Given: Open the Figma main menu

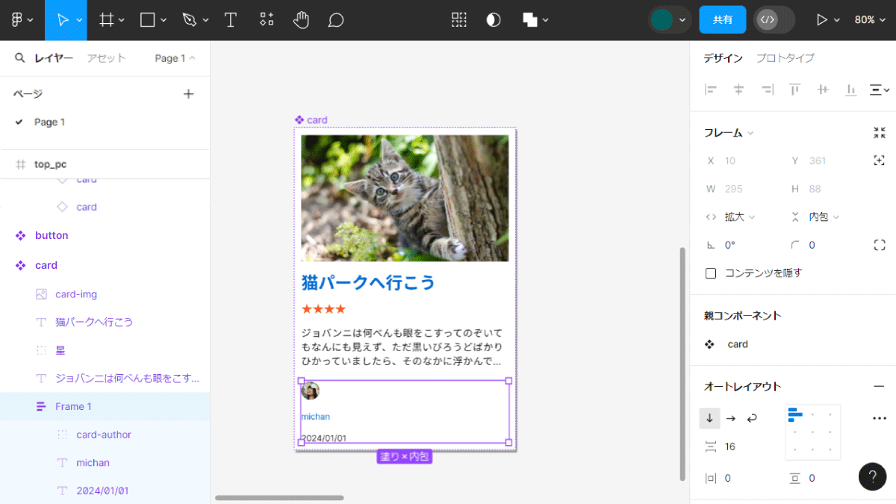Looking at the screenshot, I should pos(22,20).
